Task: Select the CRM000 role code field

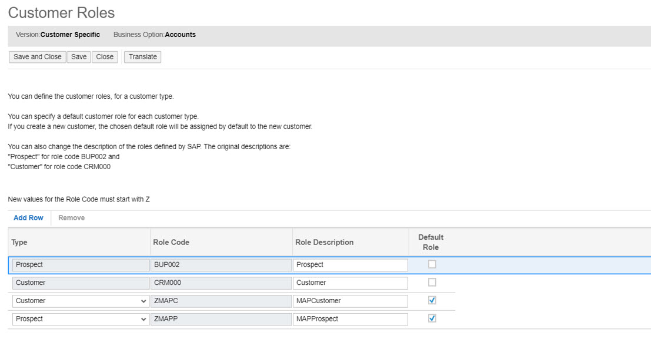Action: (221, 283)
